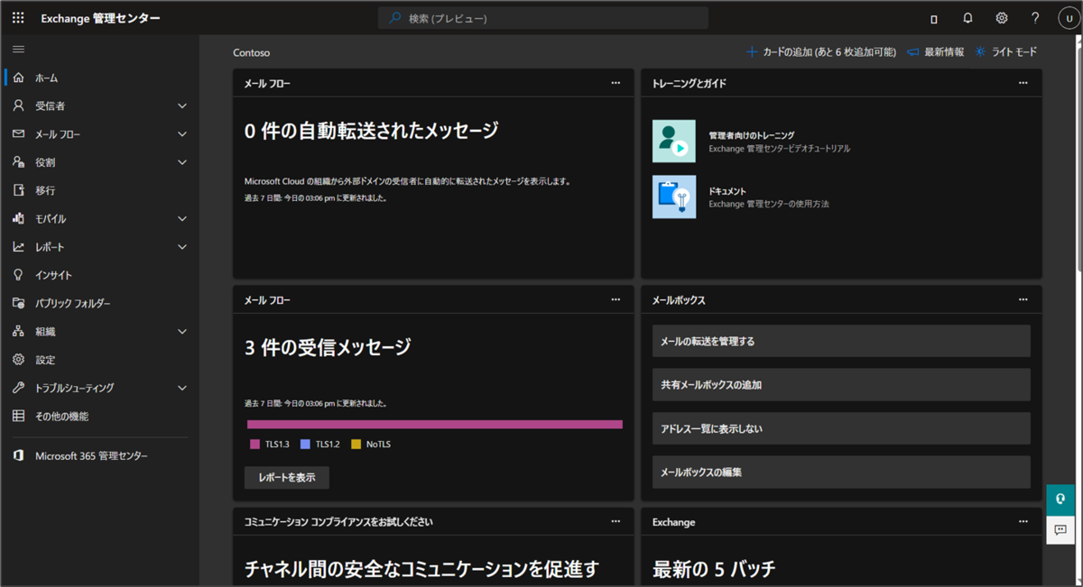Click the Settings gear icon in sidebar
1083x587 pixels.
tap(18, 360)
